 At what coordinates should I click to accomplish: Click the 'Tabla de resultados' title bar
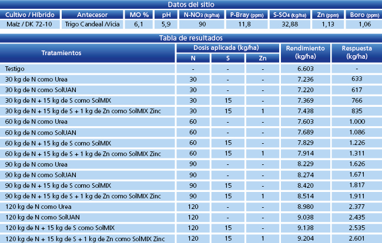point(191,38)
